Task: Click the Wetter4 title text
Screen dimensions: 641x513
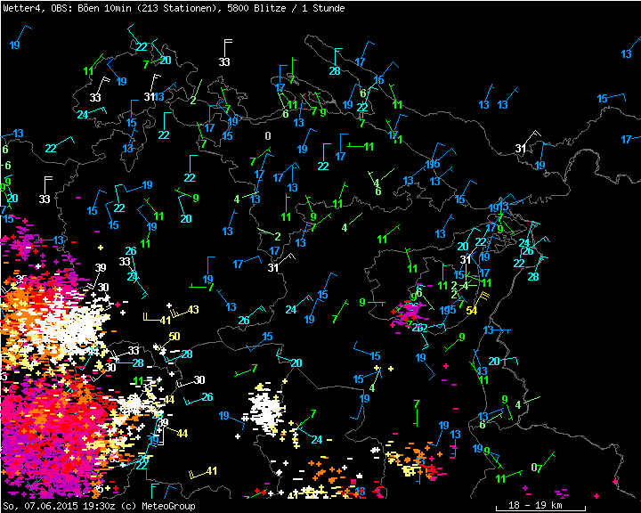Action: pos(21,7)
